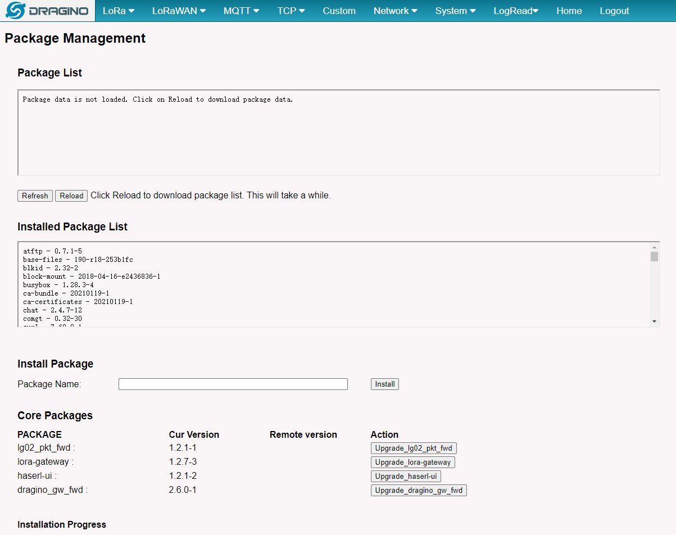The height and width of the screenshot is (535, 676).
Task: Focus the Package Name input field
Action: 233,384
